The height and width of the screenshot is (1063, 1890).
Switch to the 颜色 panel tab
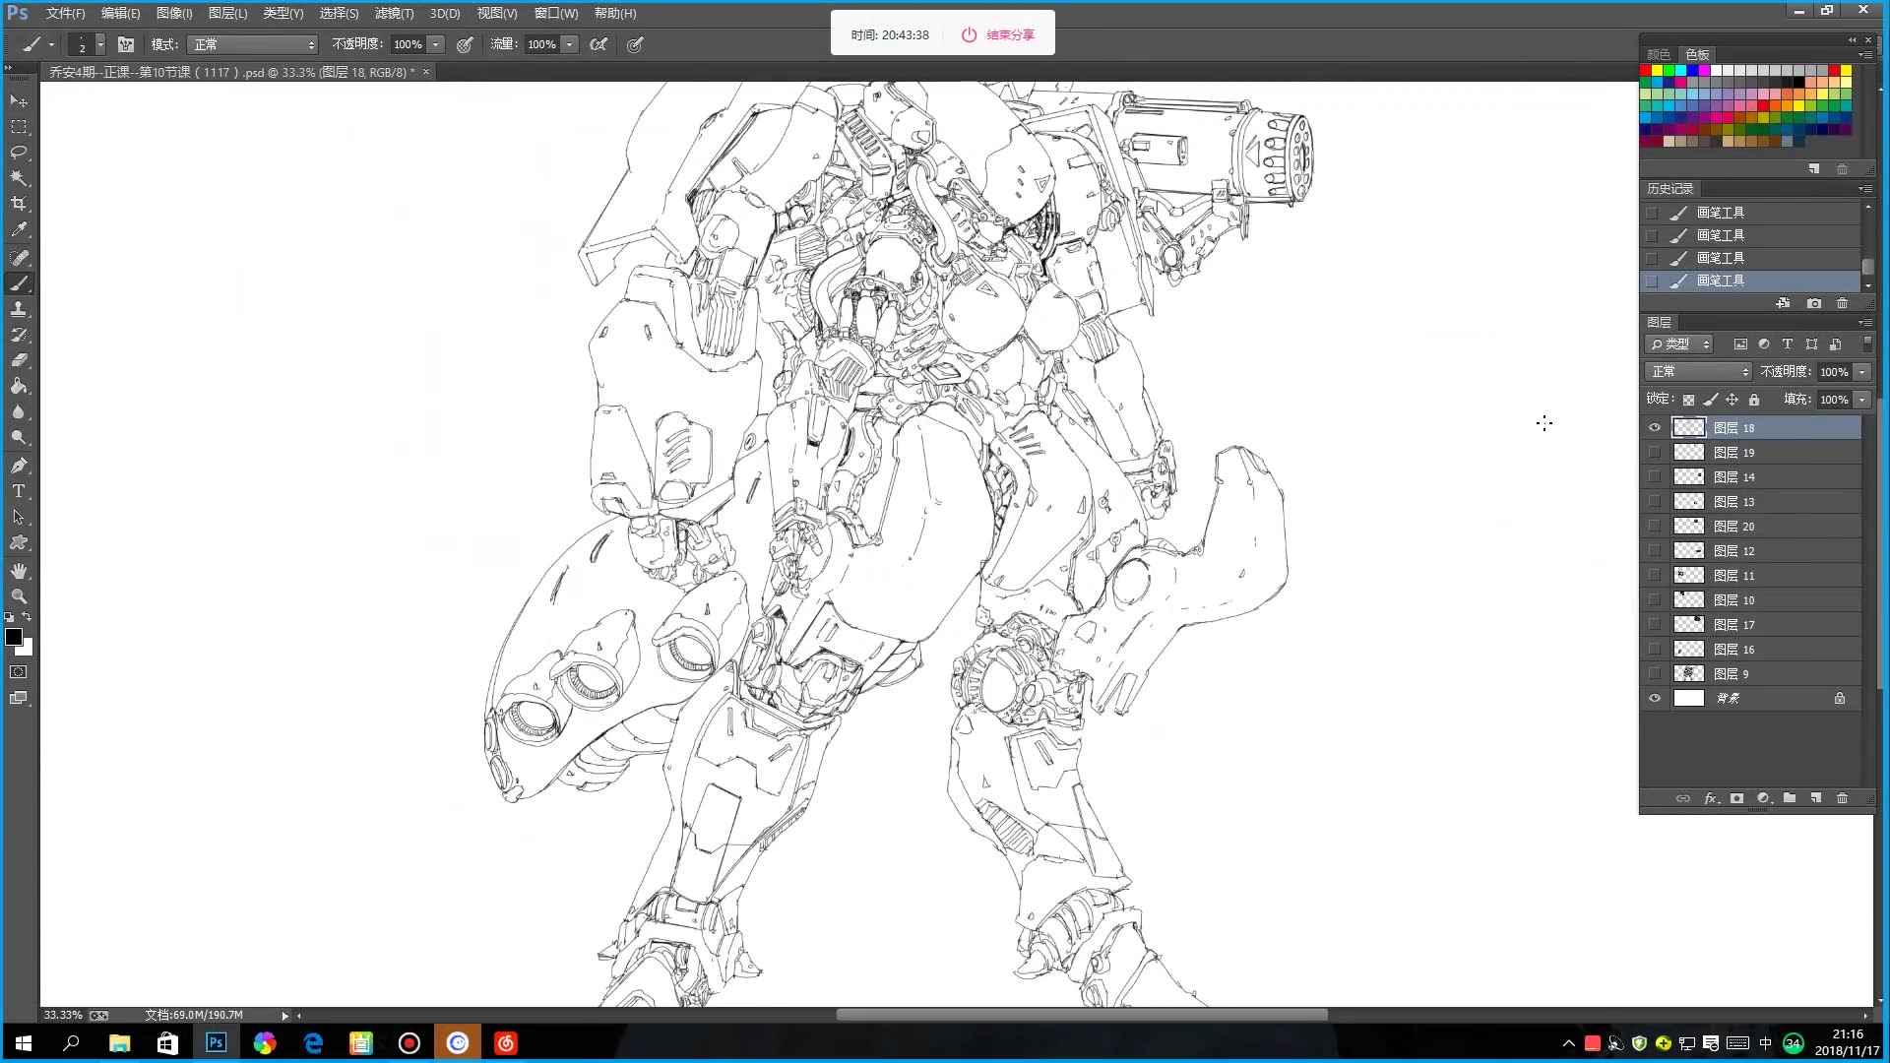pyautogui.click(x=1659, y=54)
